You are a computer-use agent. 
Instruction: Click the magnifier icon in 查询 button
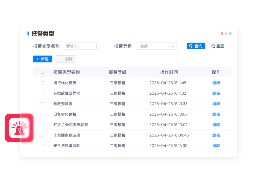click(191, 46)
